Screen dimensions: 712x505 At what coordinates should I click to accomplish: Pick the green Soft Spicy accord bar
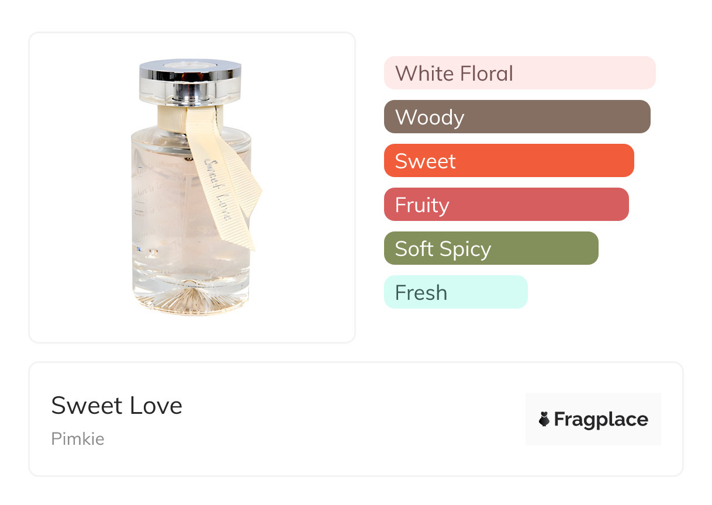tap(490, 248)
